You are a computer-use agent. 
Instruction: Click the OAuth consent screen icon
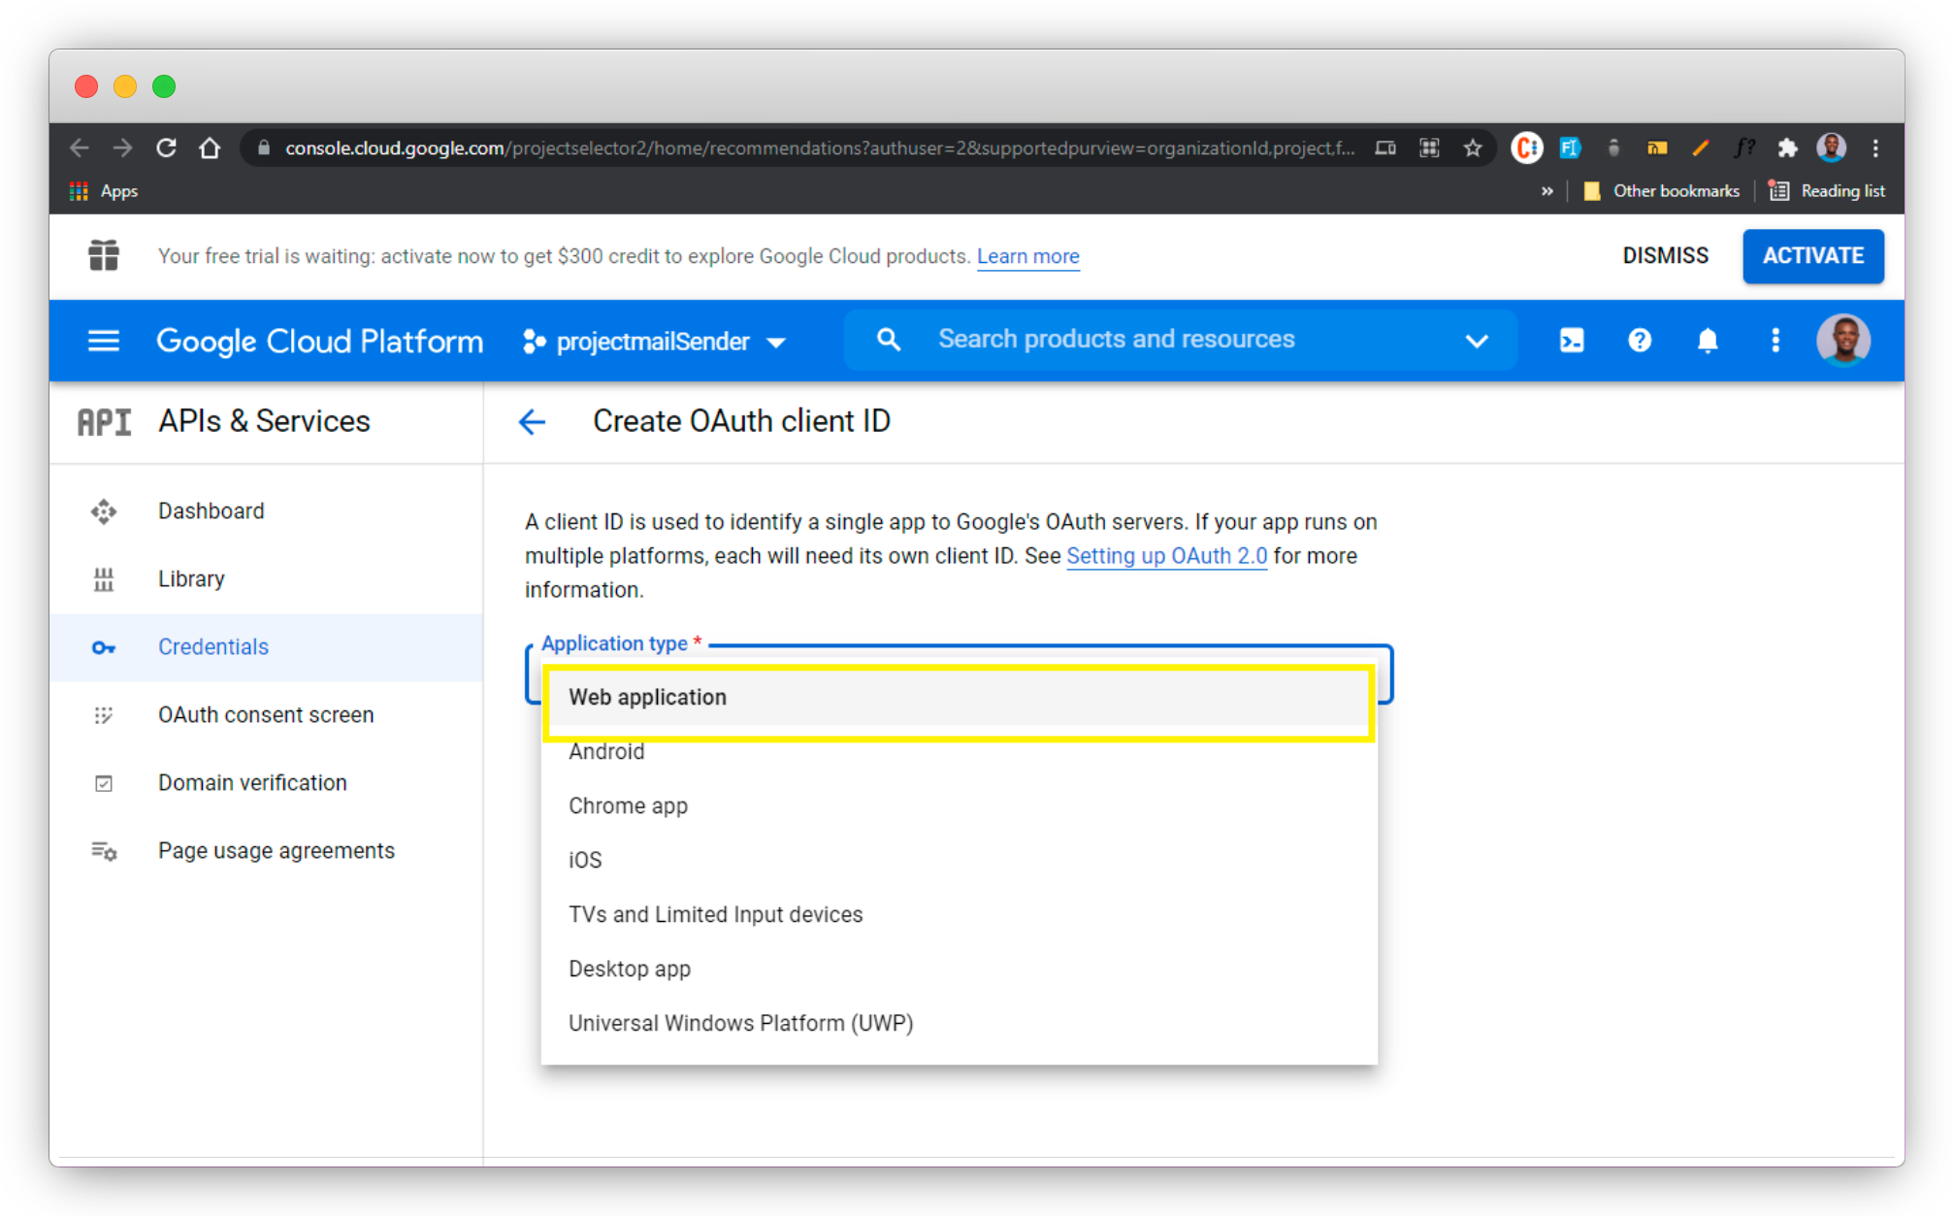[x=104, y=715]
